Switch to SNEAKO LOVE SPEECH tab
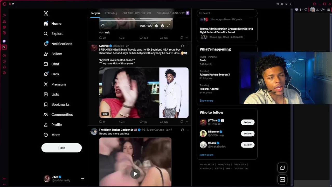The width and height of the screenshot is (332, 187). pos(137,13)
